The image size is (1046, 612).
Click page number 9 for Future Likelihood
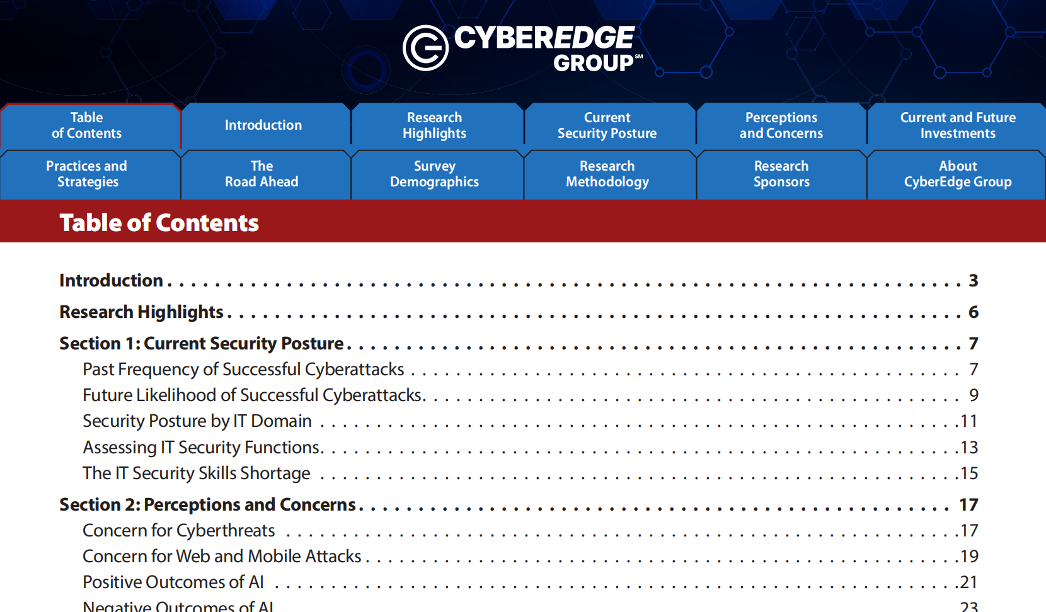click(x=974, y=395)
